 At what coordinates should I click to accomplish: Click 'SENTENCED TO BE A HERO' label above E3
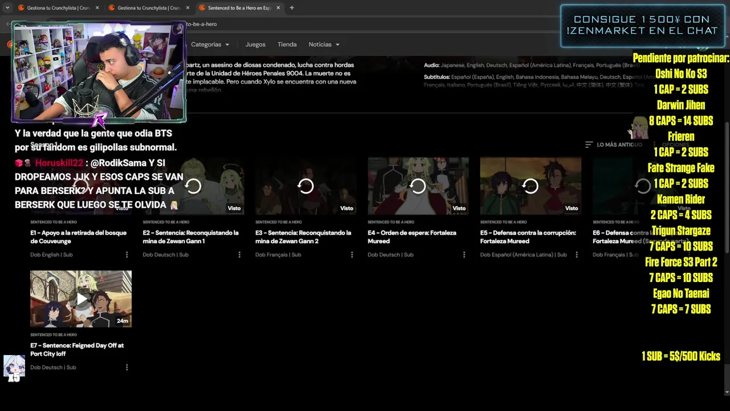(x=279, y=222)
